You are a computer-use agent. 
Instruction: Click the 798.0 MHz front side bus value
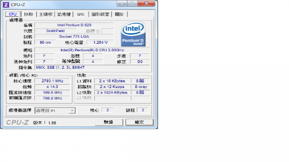pos(52,98)
